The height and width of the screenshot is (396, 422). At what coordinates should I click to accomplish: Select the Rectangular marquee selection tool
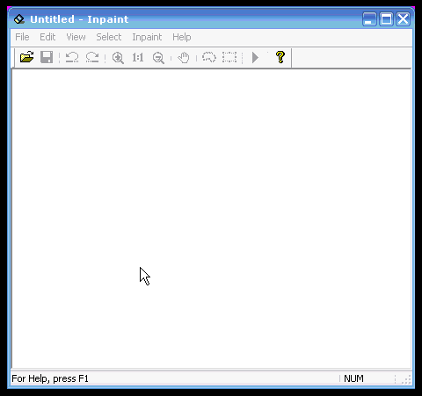pyautogui.click(x=229, y=57)
